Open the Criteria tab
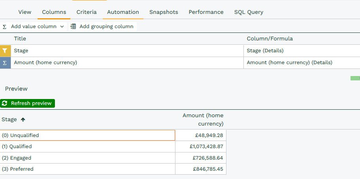The height and width of the screenshot is (179, 360). 87,12
